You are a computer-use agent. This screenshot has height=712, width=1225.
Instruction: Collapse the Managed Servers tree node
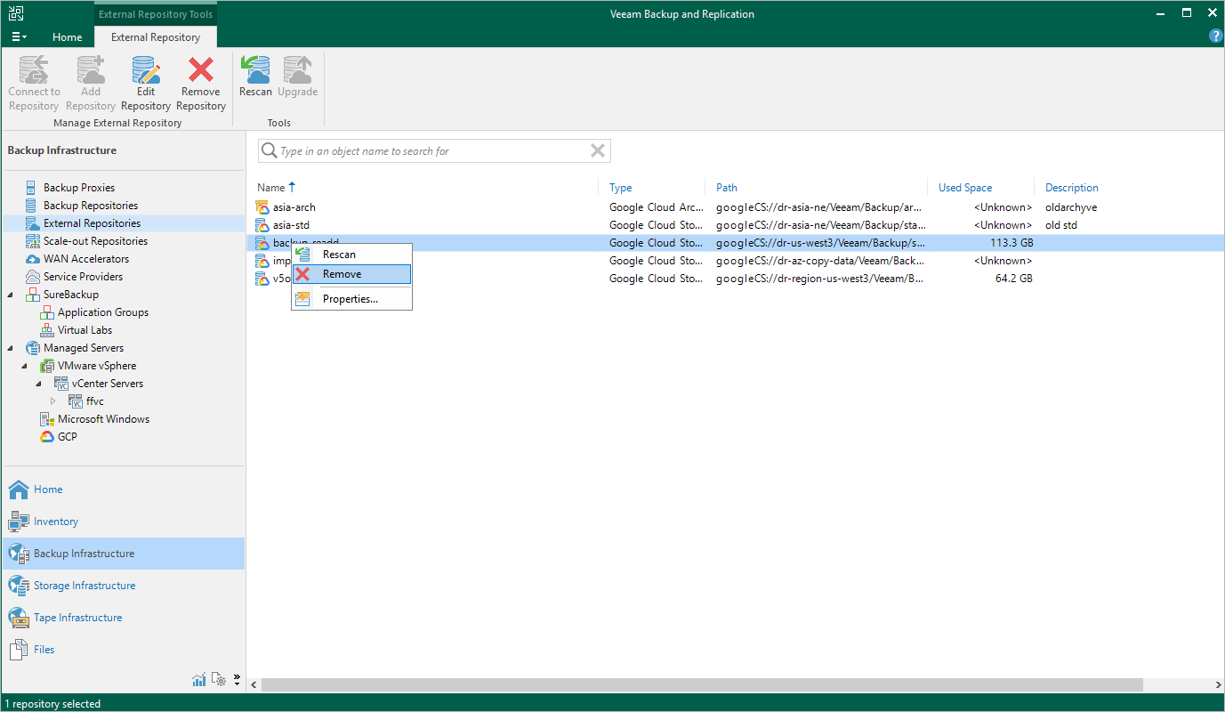point(11,348)
